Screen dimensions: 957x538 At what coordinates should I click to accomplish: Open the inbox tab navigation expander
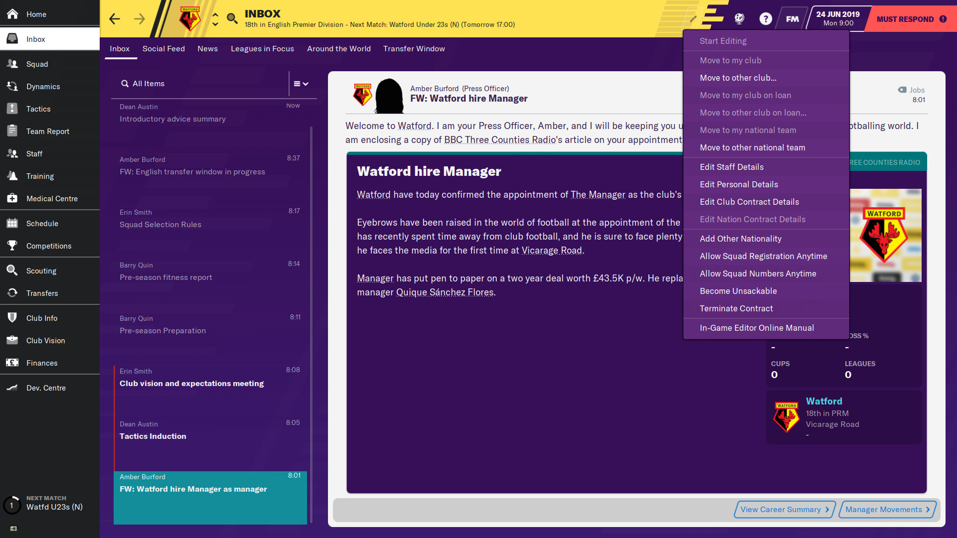point(302,83)
